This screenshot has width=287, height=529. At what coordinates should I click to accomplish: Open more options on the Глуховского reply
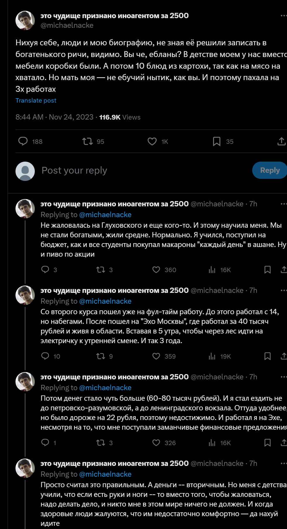[283, 204]
